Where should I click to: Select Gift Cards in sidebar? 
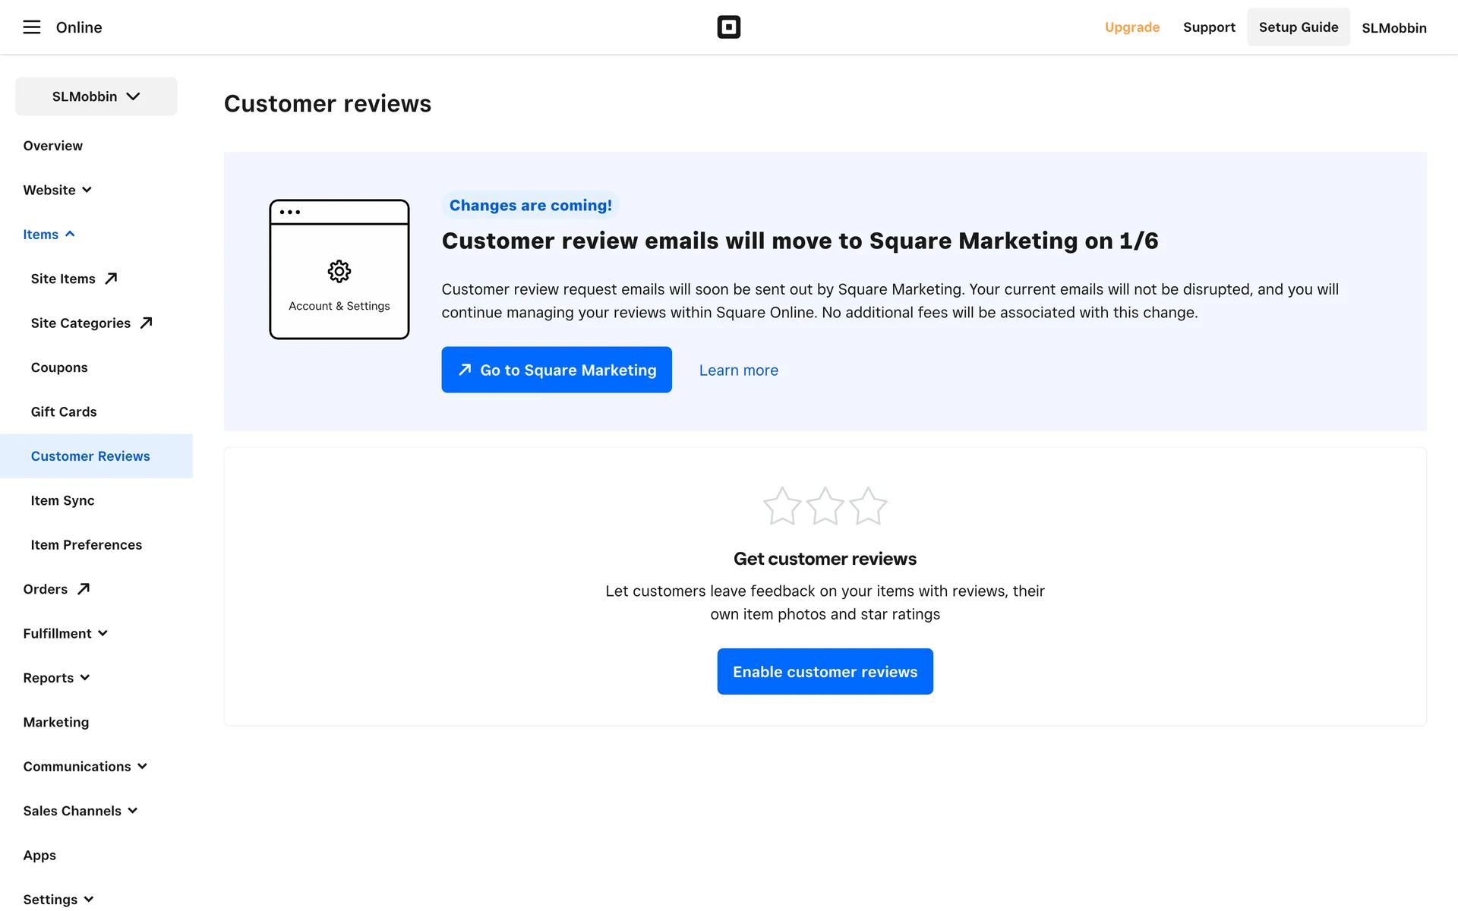click(64, 411)
